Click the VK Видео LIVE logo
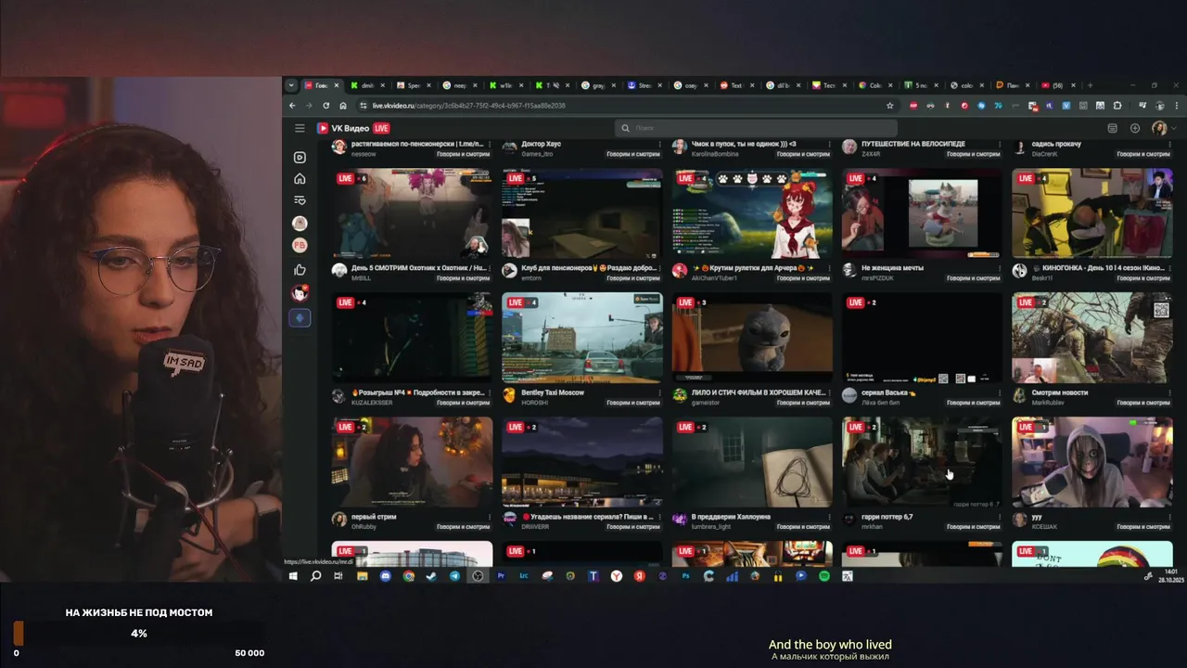 tap(353, 128)
